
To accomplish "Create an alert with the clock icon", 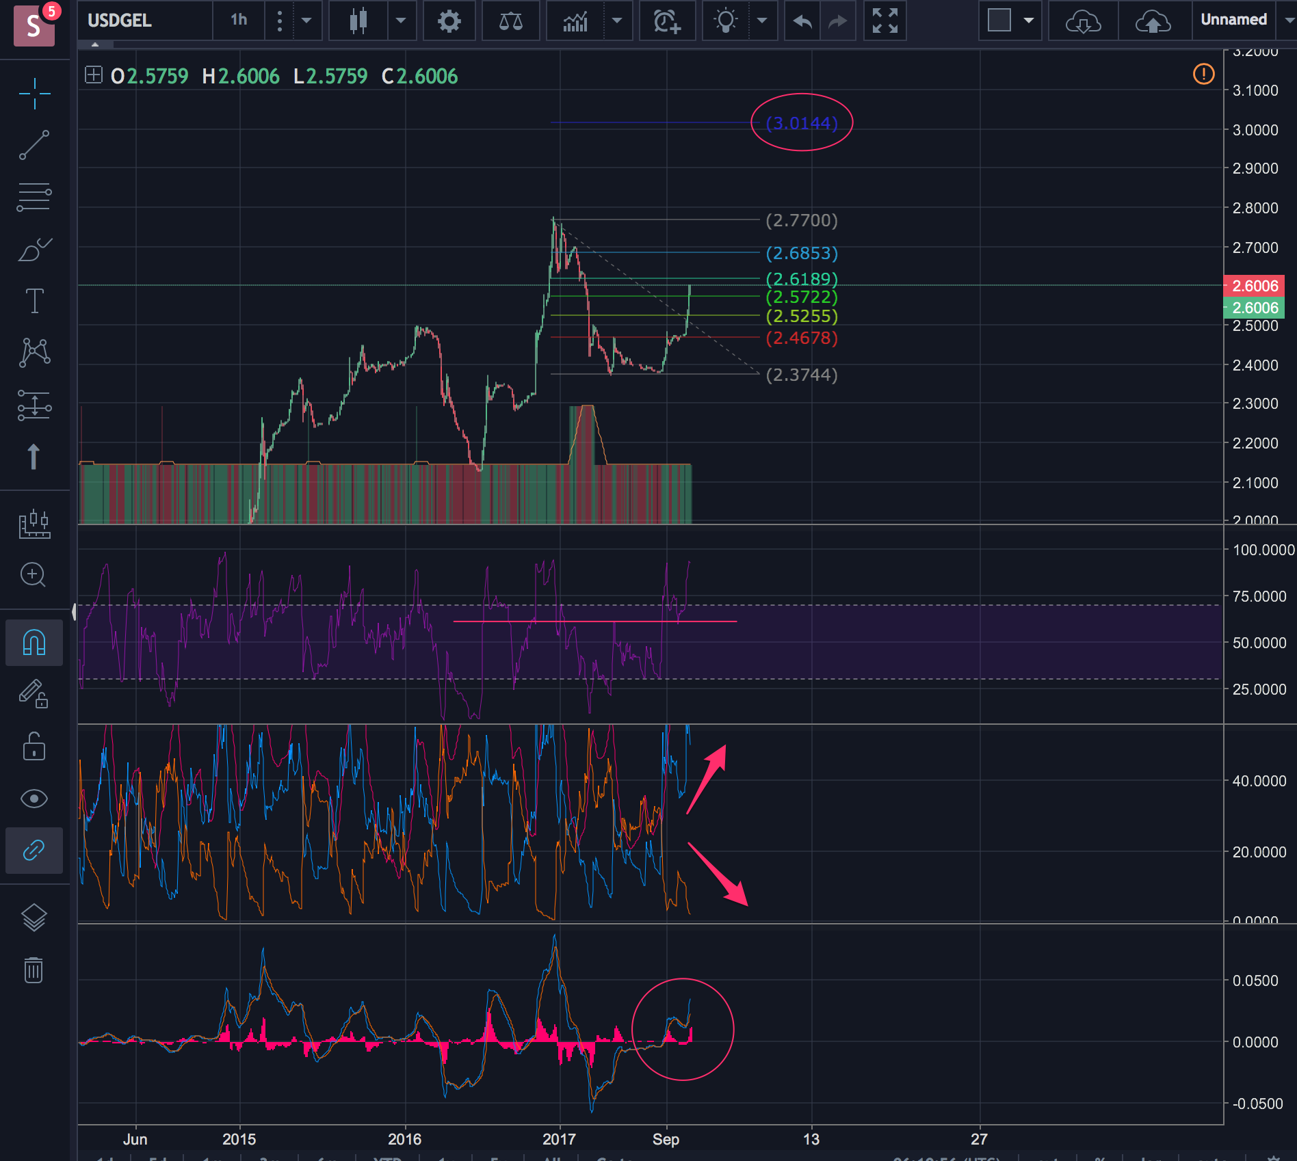I will click(666, 21).
